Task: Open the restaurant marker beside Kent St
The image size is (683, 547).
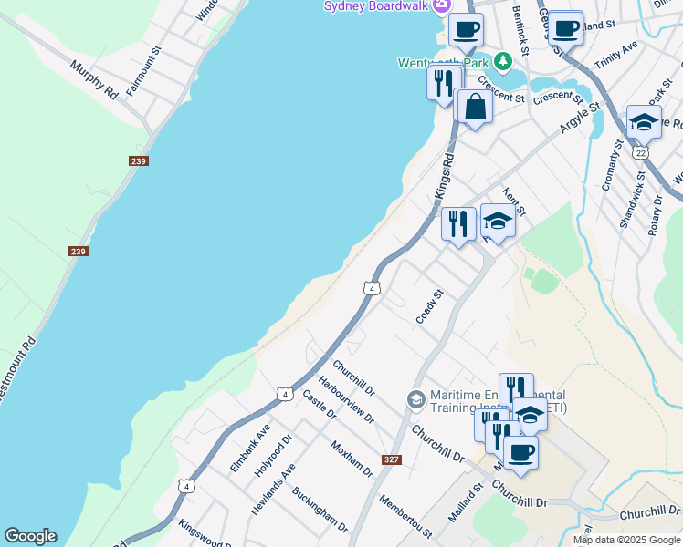Action: [458, 225]
